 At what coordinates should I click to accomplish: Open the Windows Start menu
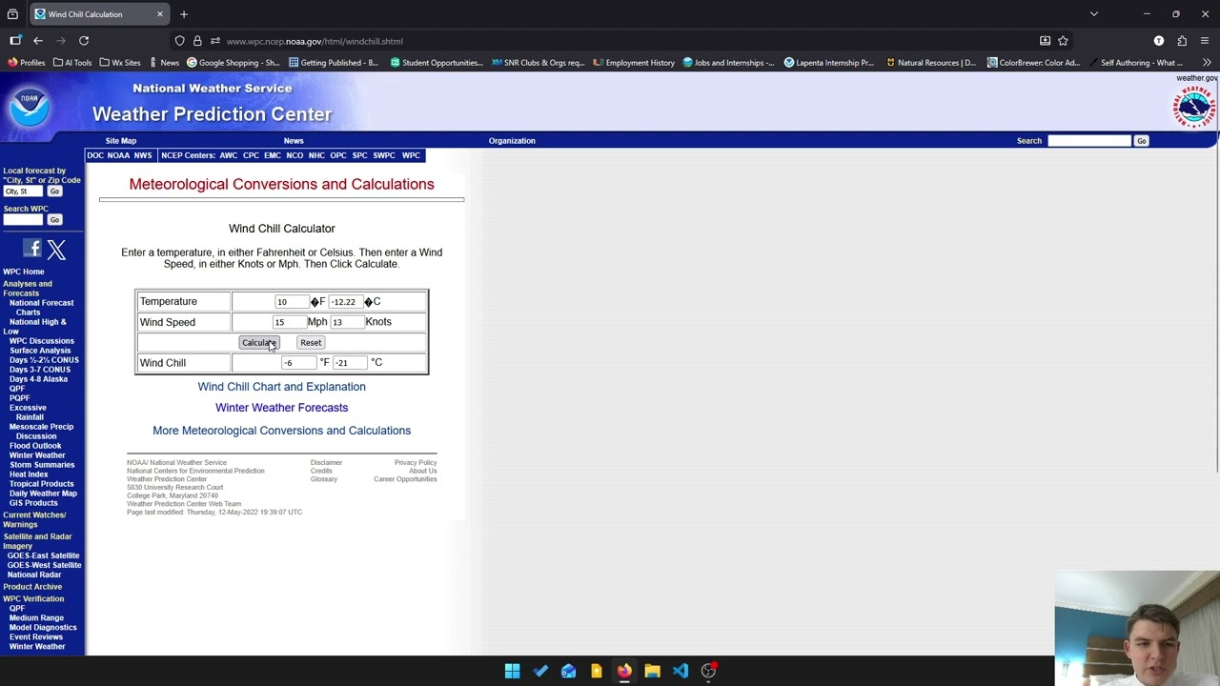point(512,671)
